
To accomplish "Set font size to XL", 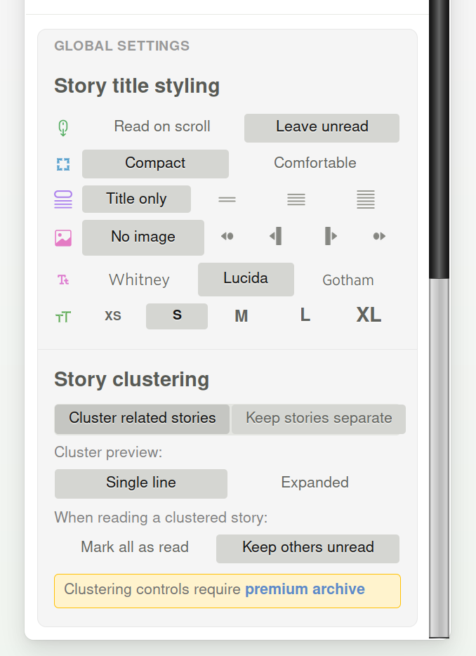I will pyautogui.click(x=369, y=315).
